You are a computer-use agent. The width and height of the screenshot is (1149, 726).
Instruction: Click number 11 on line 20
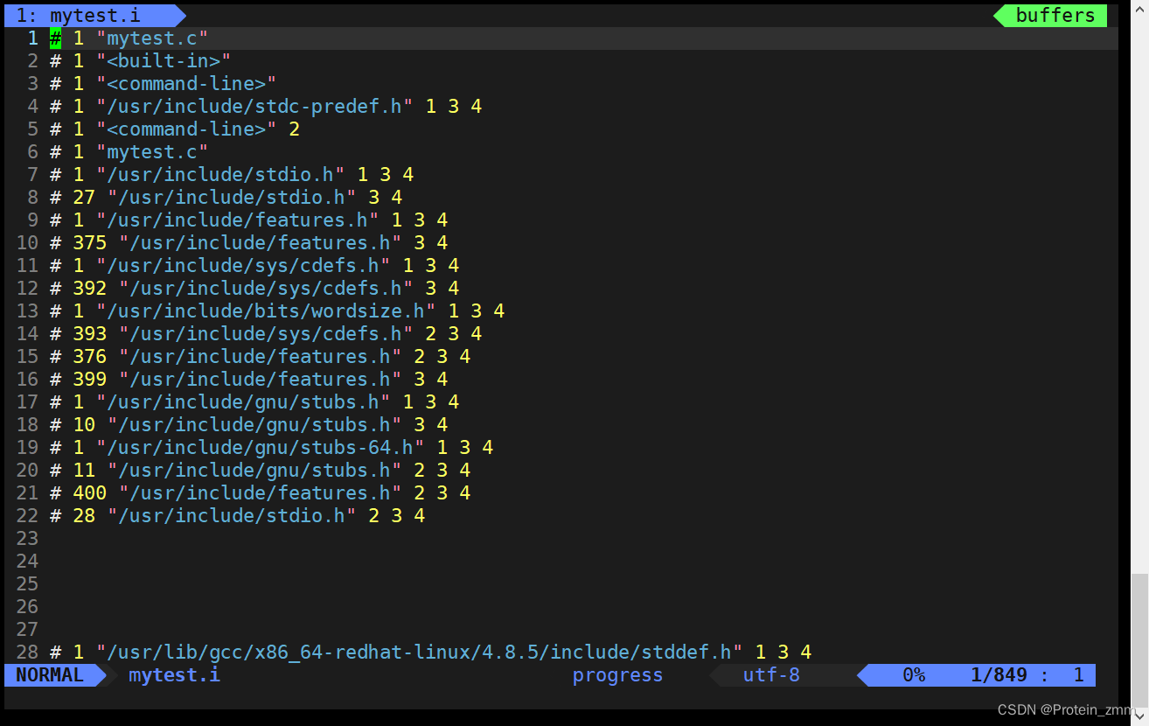(x=84, y=470)
